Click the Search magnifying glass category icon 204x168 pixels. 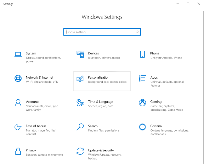point(80,127)
